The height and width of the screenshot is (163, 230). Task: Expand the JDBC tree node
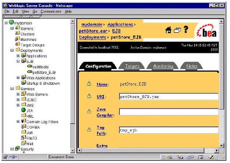[18, 100]
